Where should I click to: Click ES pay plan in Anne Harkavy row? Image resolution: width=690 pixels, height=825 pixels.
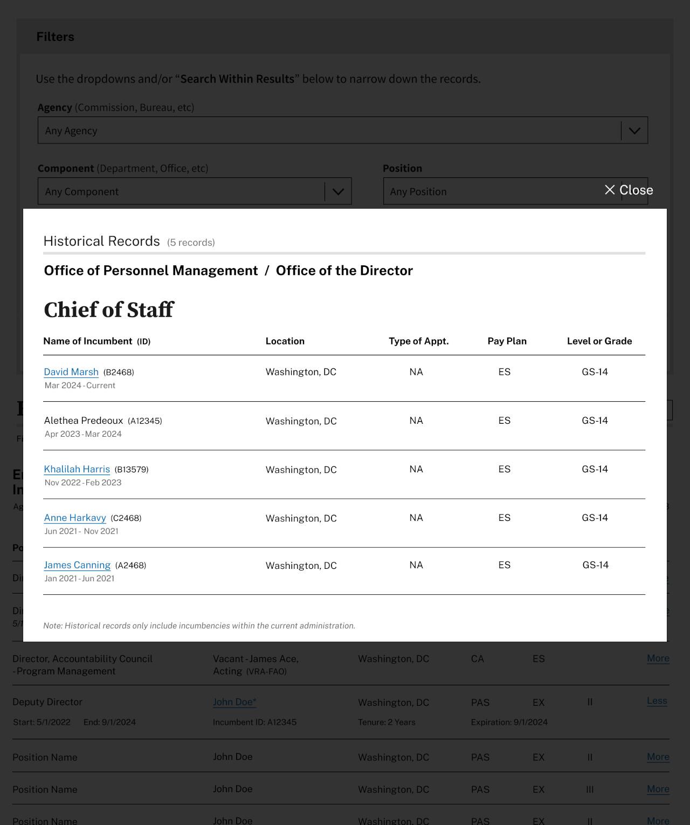pyautogui.click(x=505, y=518)
